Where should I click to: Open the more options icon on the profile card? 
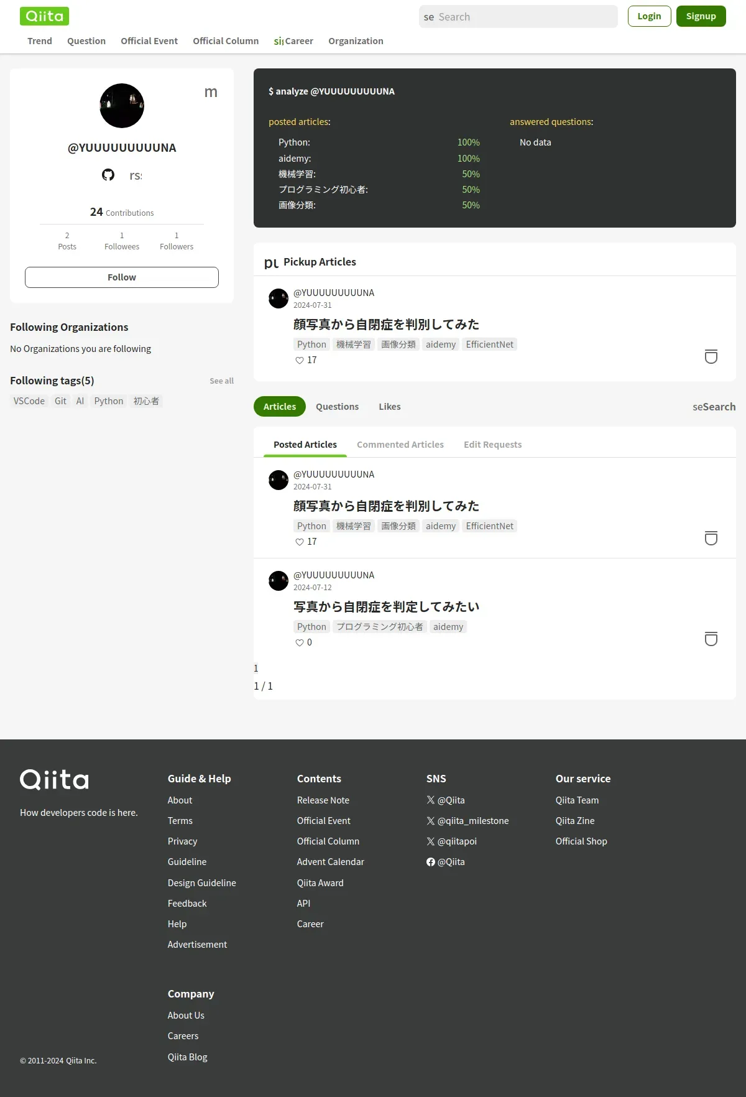tap(211, 92)
